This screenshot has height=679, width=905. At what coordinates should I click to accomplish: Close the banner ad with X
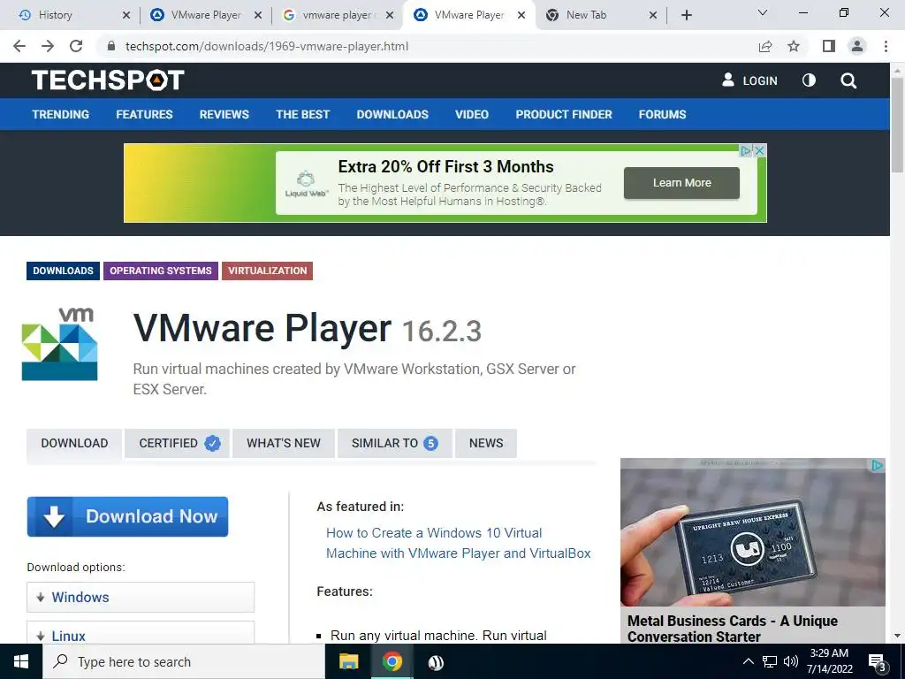tap(760, 150)
